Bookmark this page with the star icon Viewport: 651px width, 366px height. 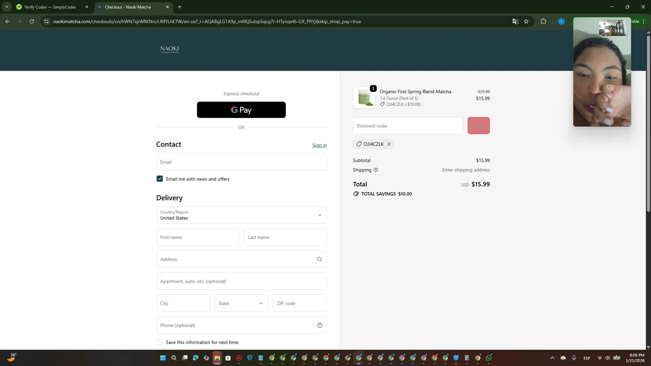pos(526,21)
